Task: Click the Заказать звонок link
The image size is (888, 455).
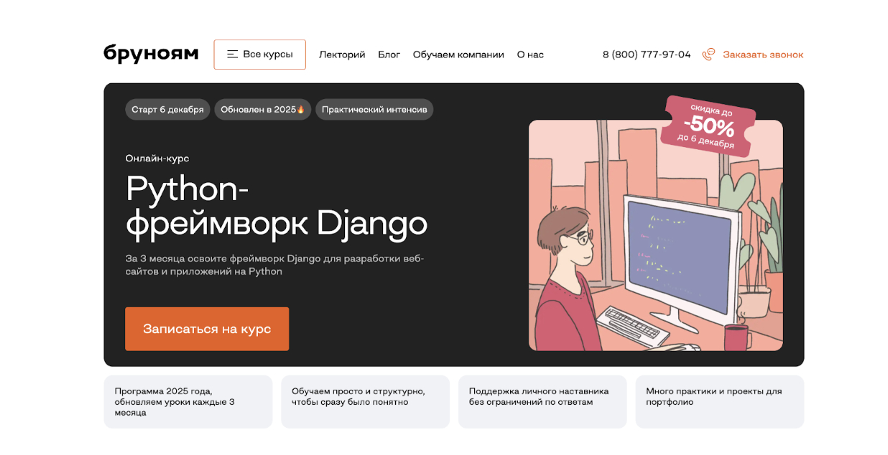Action: tap(763, 55)
